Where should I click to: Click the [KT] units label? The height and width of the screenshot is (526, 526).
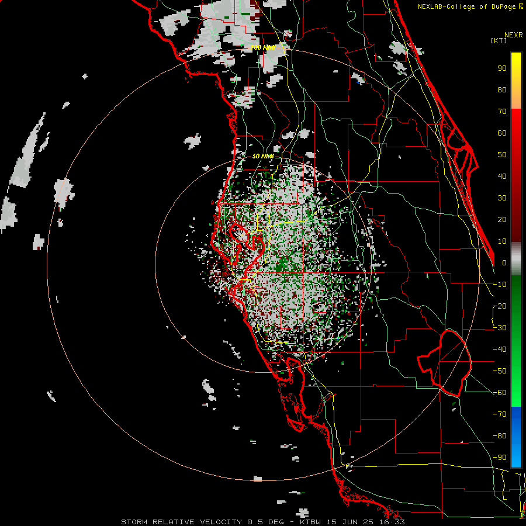pyautogui.click(x=499, y=40)
